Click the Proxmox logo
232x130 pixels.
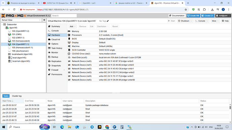13,16
